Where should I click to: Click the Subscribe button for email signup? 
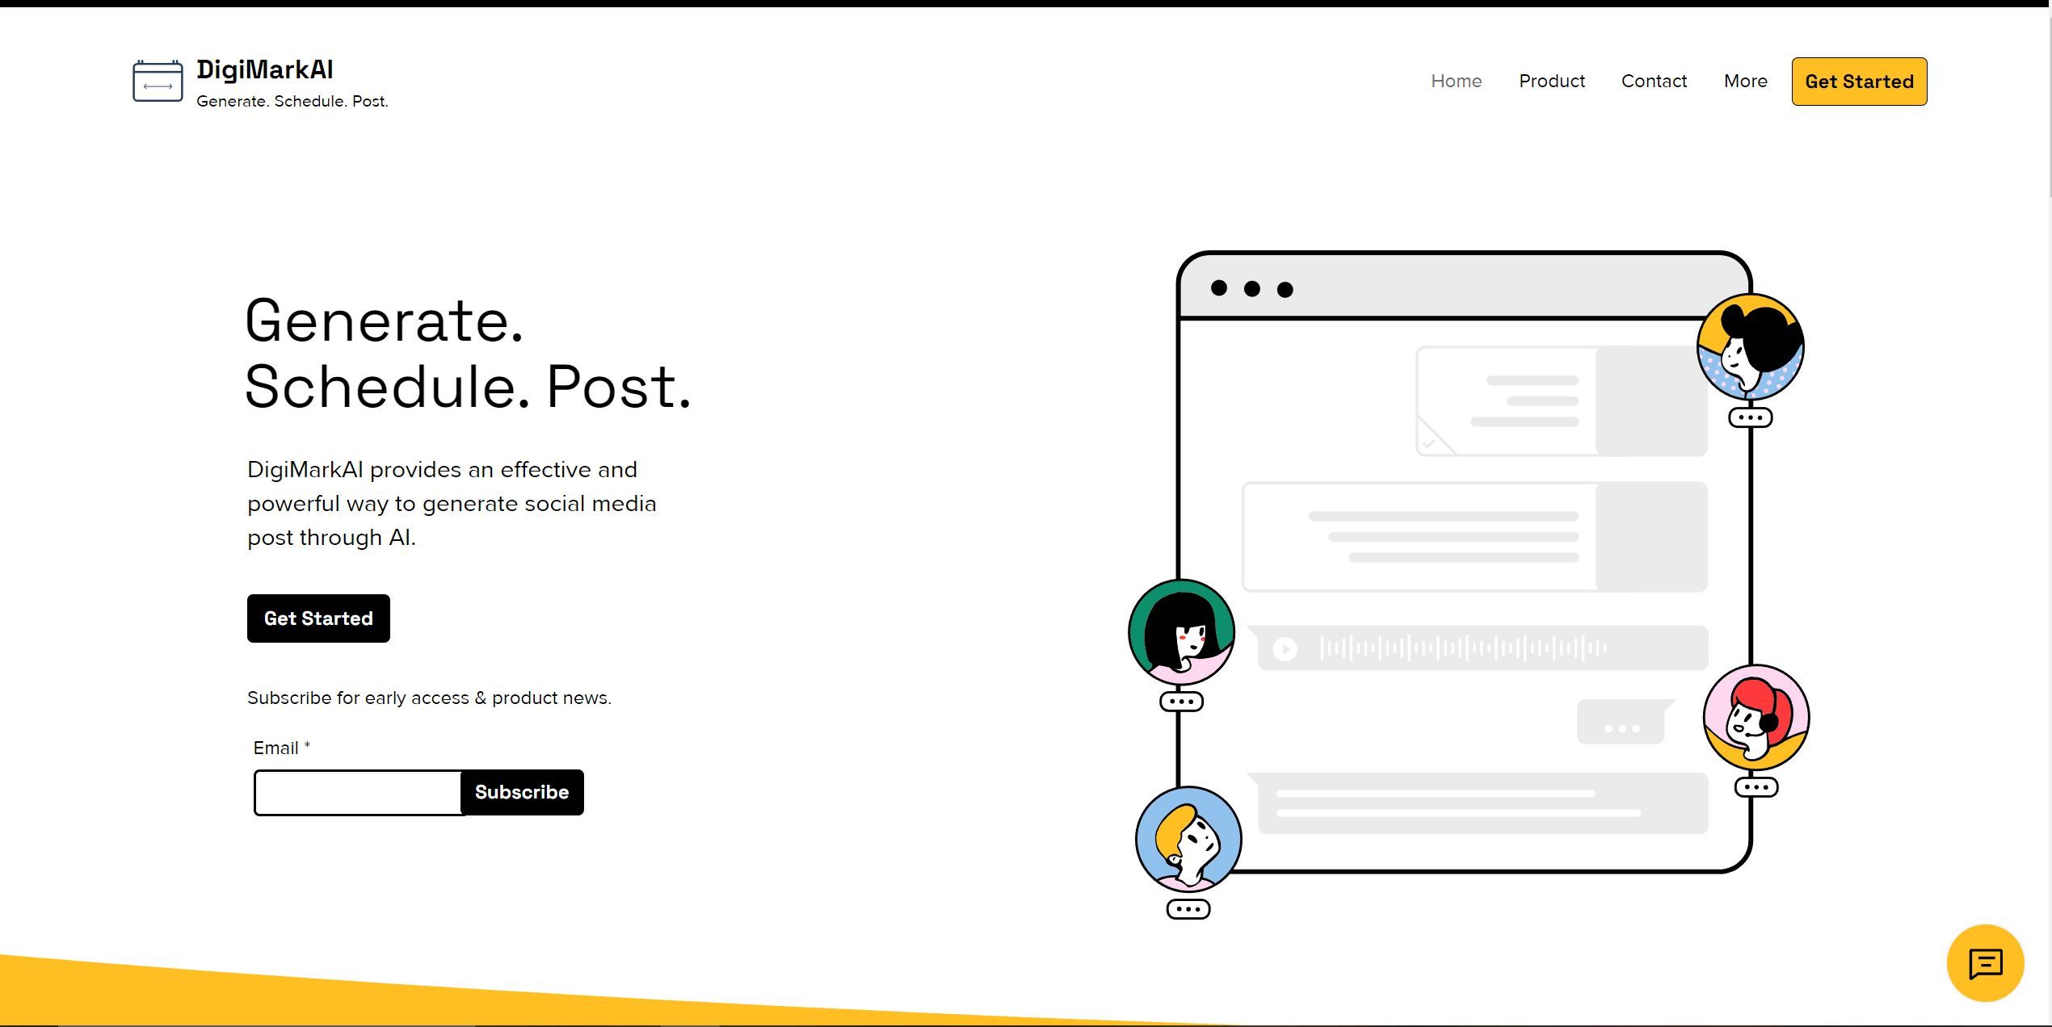click(x=522, y=791)
